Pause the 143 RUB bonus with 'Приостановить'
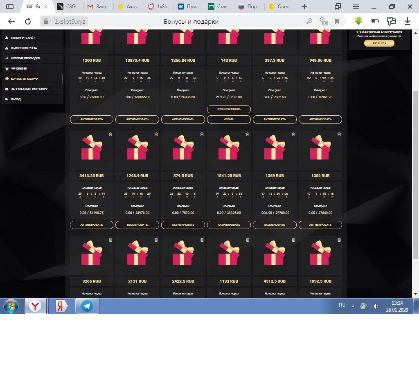419x373 pixels. click(x=229, y=109)
